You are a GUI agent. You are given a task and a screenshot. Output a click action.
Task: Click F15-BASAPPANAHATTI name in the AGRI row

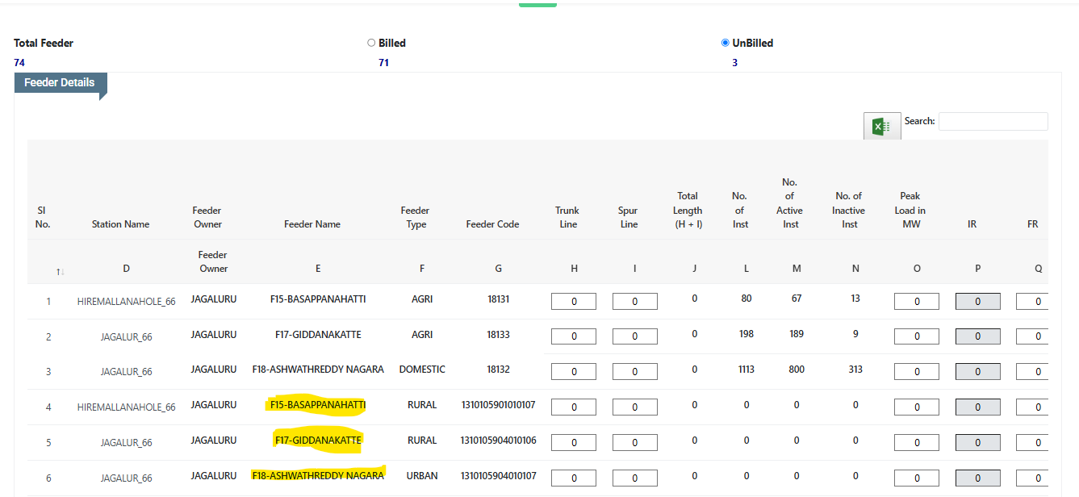click(318, 299)
